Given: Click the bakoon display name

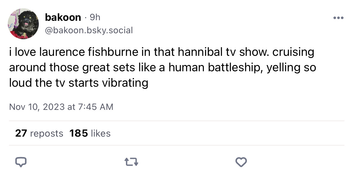Looking at the screenshot, I should (x=63, y=17).
